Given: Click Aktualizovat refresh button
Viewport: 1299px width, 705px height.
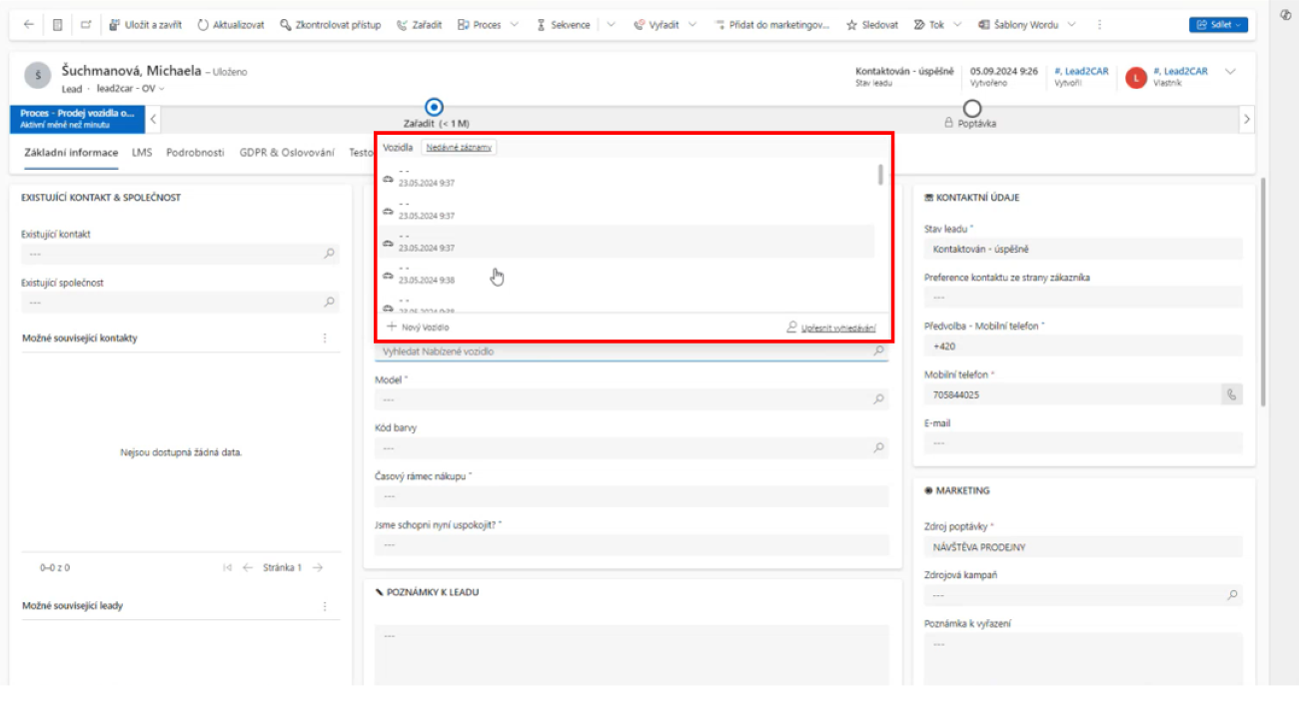Looking at the screenshot, I should click(231, 25).
